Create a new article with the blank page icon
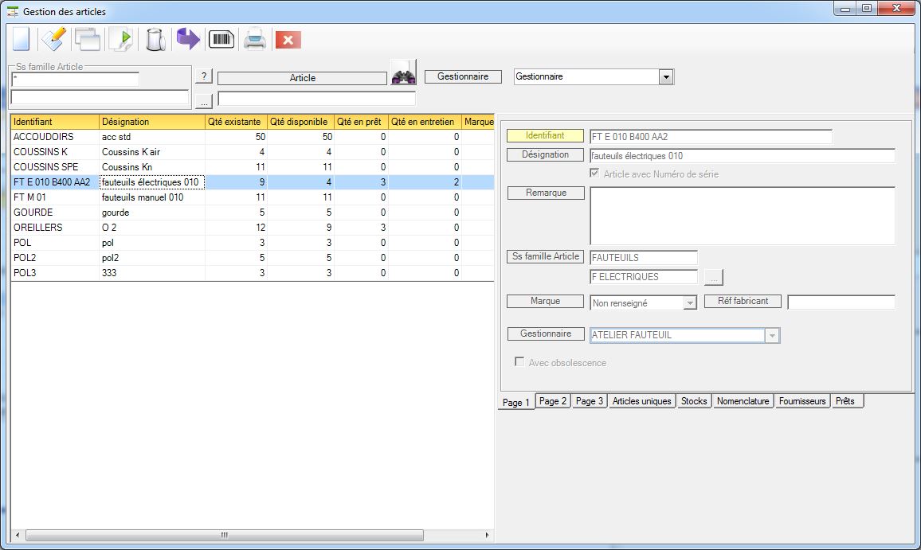The height and width of the screenshot is (550, 921). (x=22, y=39)
